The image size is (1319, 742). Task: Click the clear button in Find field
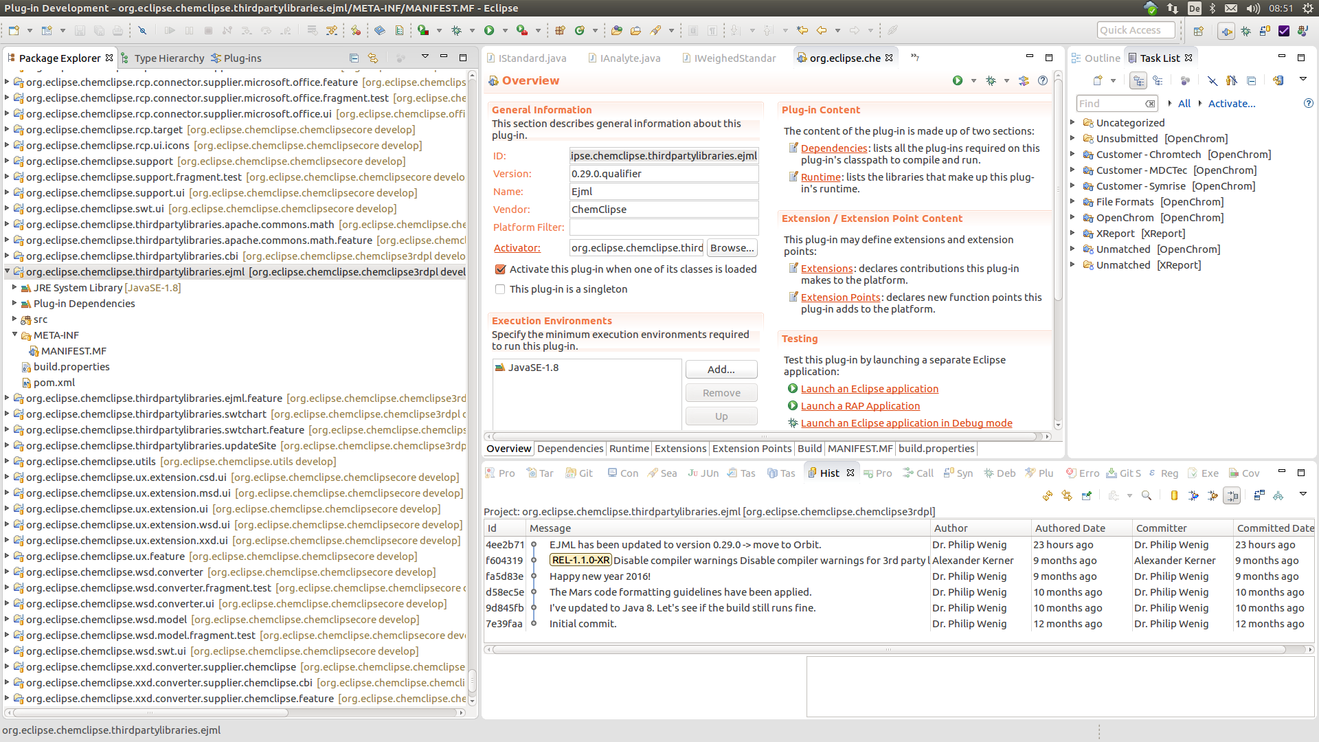point(1150,104)
